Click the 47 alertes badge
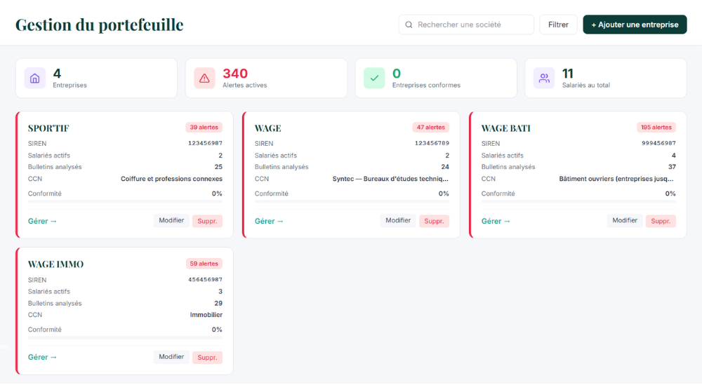Screen dimensions: 702x387 tap(431, 128)
